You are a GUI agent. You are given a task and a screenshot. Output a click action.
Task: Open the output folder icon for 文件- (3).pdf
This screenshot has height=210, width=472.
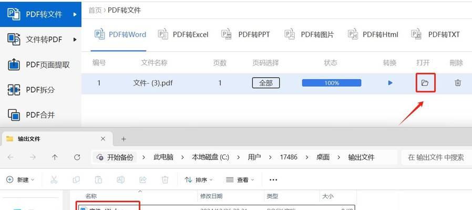point(425,83)
